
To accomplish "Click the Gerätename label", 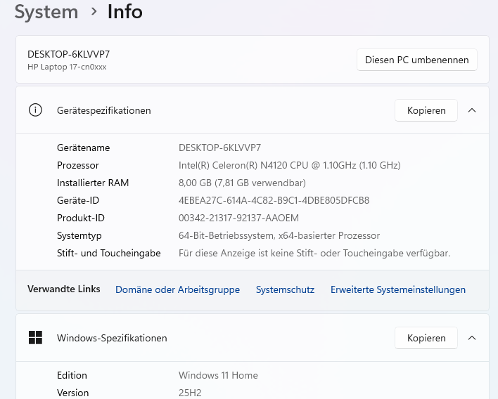I will (83, 148).
